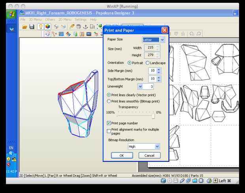Click the VirtualBox mouse capture arrow icon
Screen dimensions: 245x193
pos(215,181)
